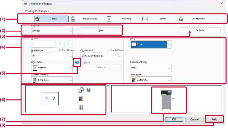Click the Save favorites button

click(101, 30)
